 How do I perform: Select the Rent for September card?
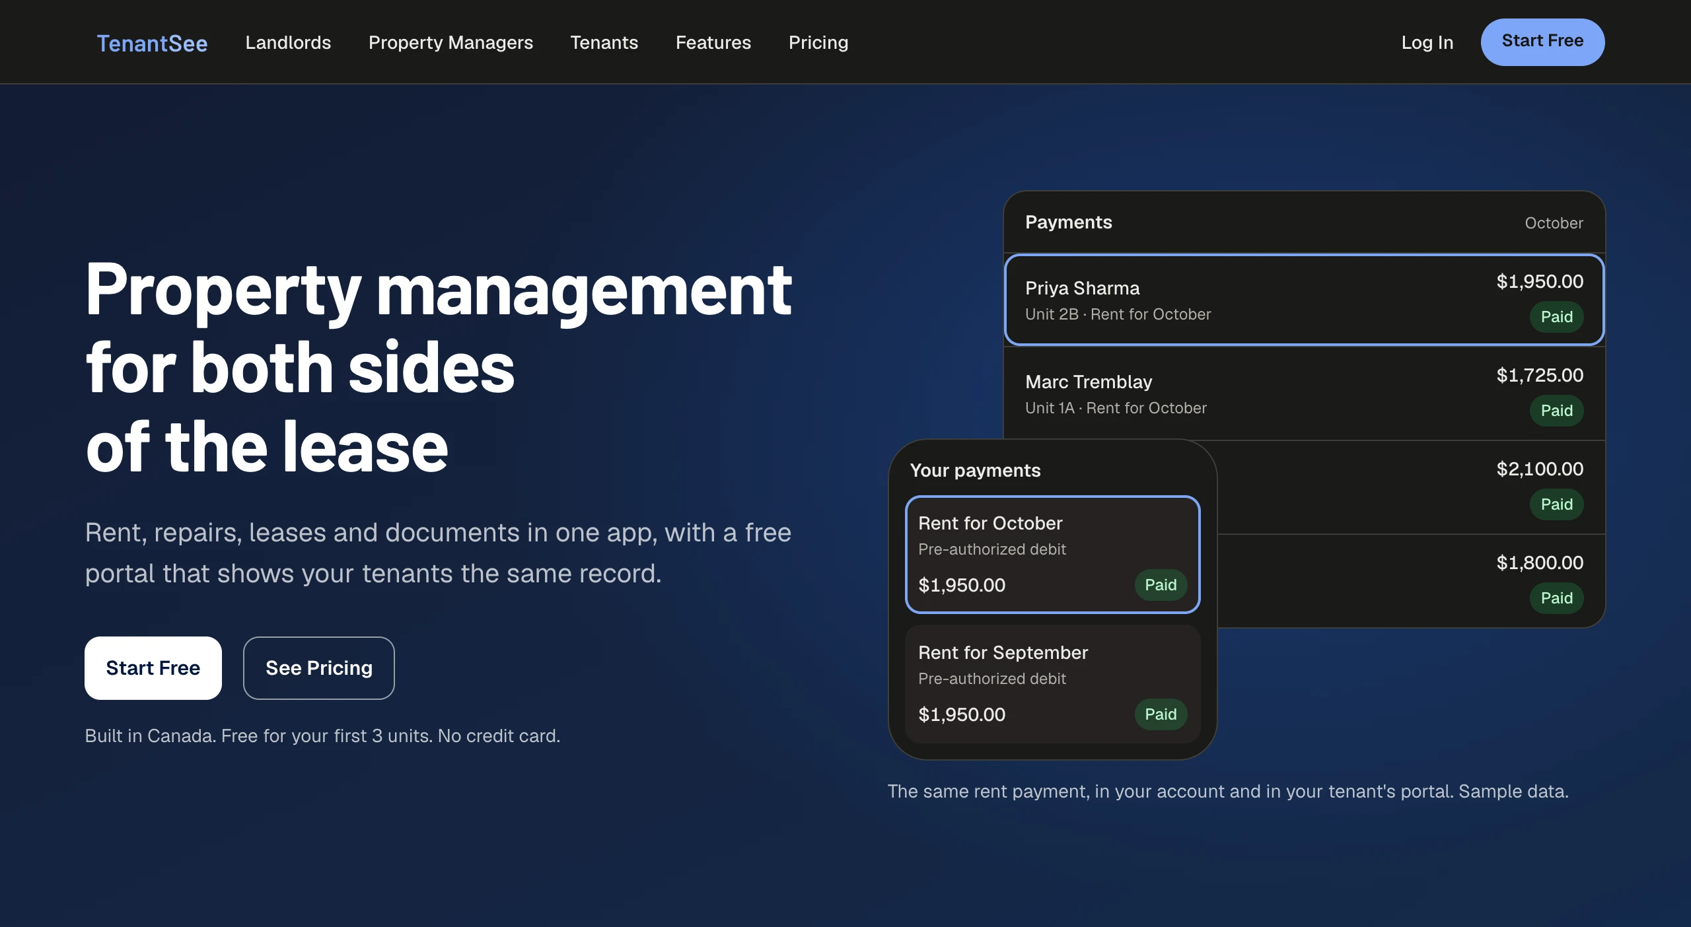[1052, 684]
